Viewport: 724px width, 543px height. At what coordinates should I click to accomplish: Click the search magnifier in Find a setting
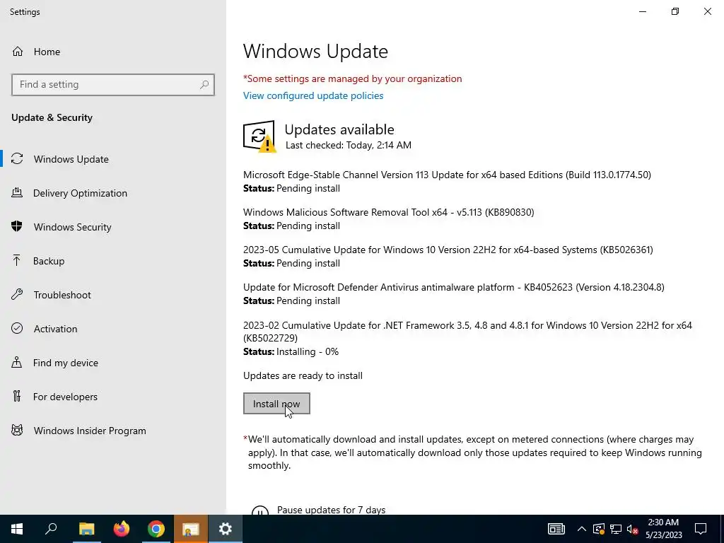pos(204,85)
